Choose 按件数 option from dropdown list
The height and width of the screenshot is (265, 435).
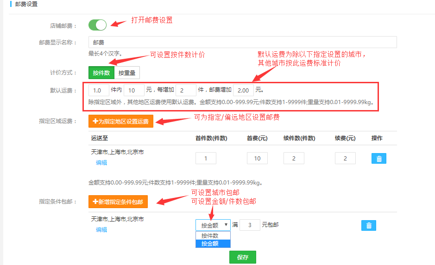pyautogui.click(x=213, y=235)
